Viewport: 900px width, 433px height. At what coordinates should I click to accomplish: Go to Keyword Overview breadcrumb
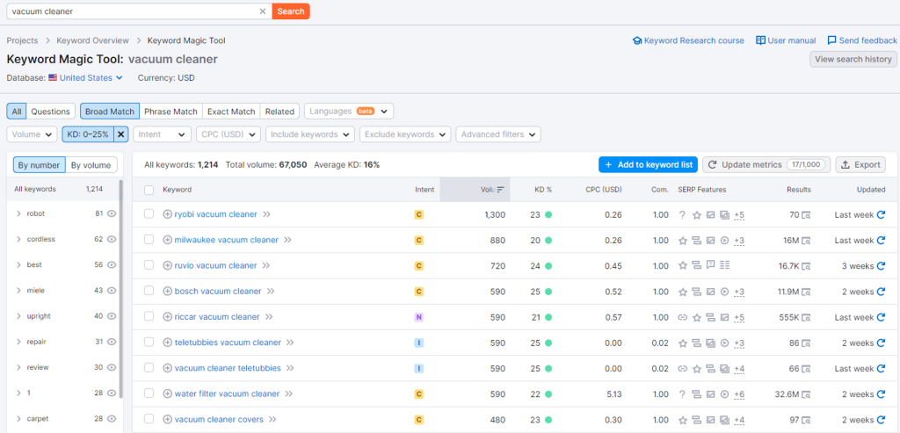[x=92, y=40]
